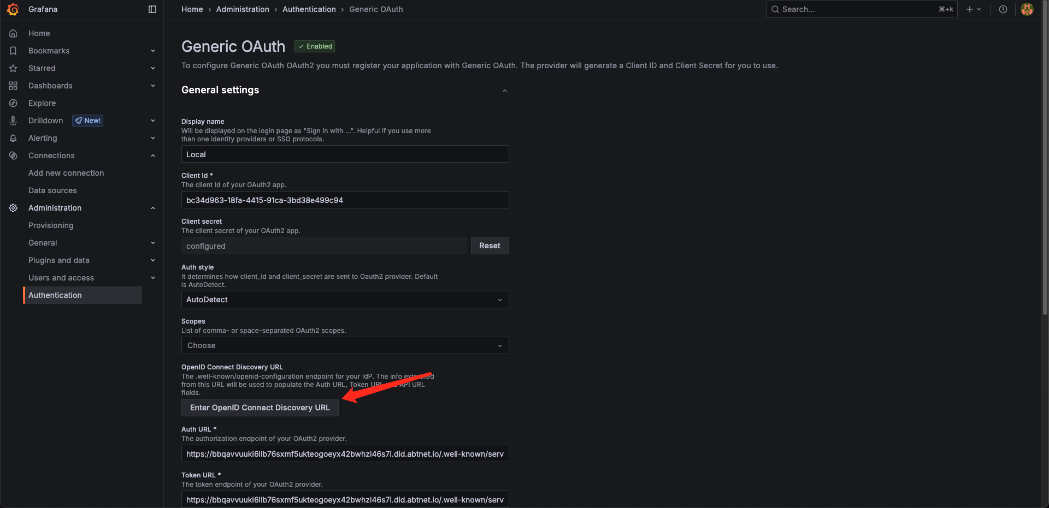Open Data sources in sidebar

[52, 190]
